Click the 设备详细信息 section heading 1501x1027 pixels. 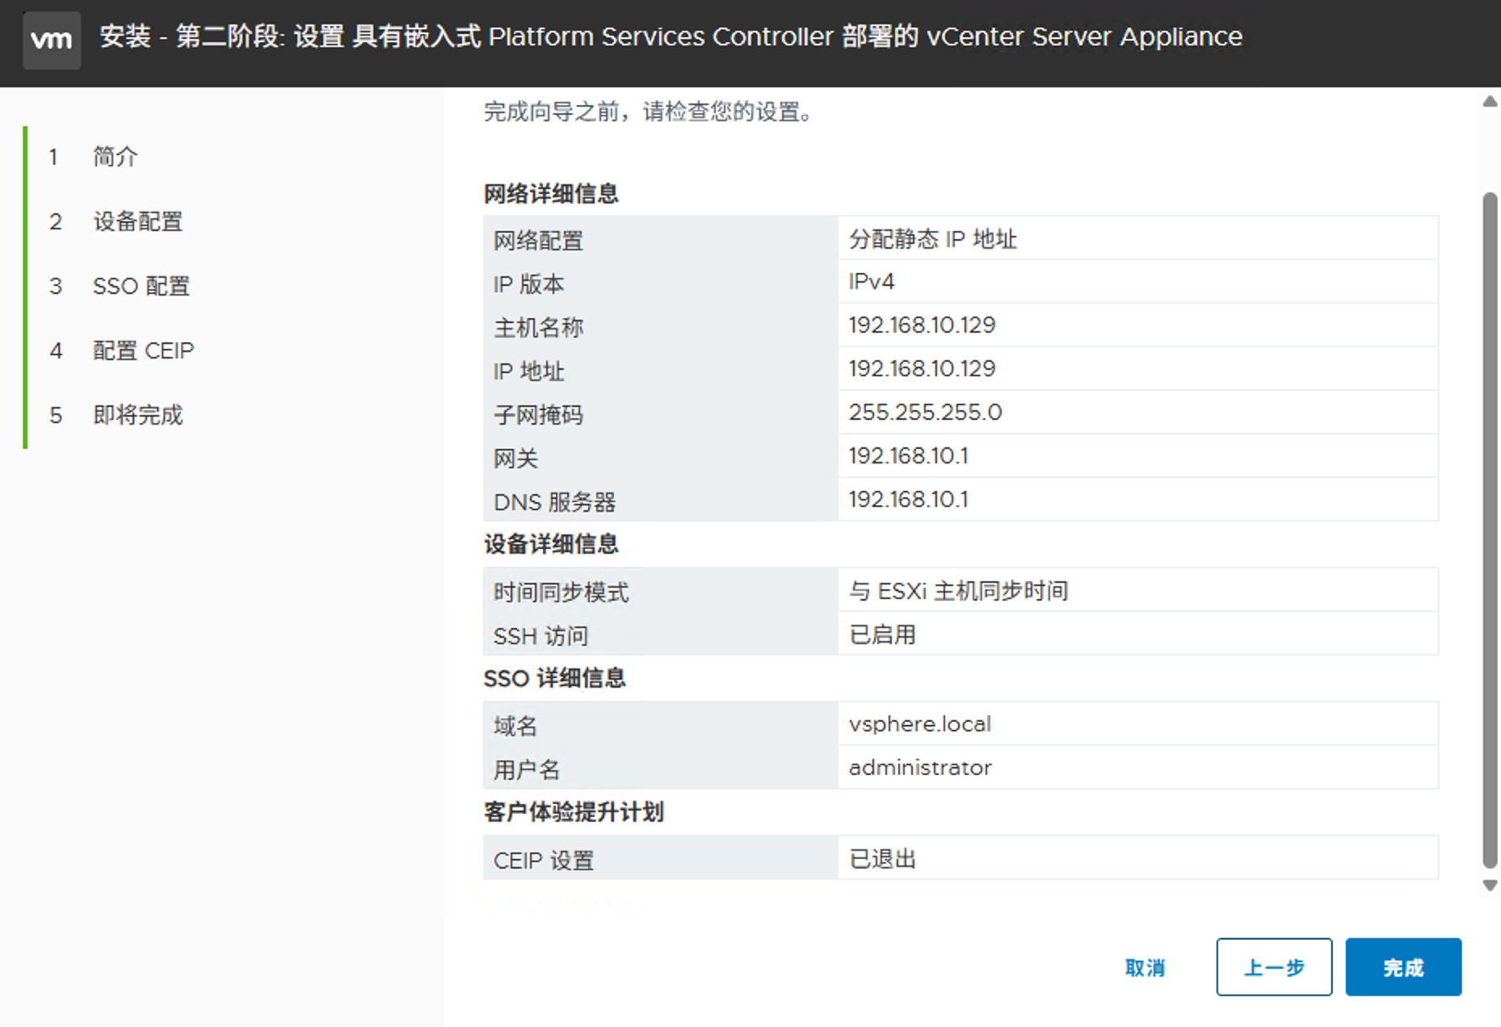click(x=551, y=544)
